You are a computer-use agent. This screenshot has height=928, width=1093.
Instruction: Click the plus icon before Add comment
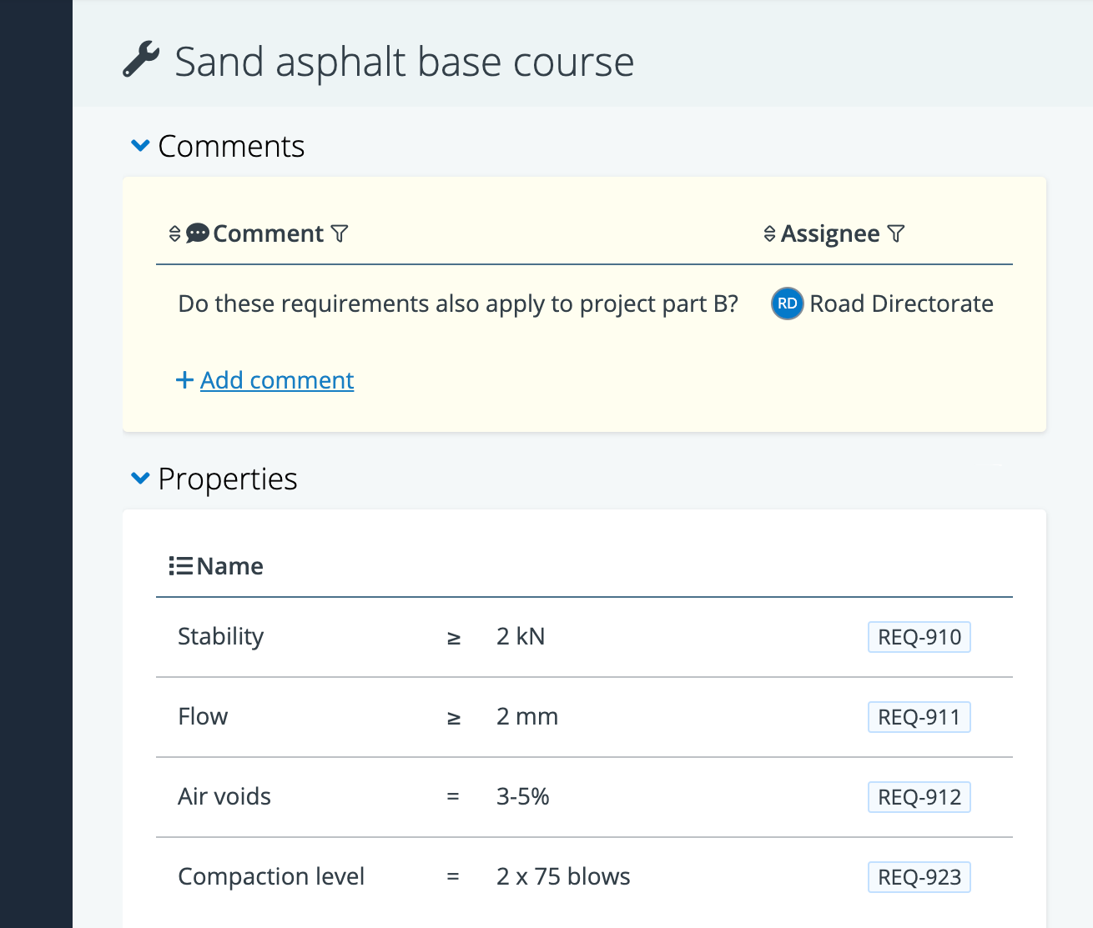(x=184, y=380)
